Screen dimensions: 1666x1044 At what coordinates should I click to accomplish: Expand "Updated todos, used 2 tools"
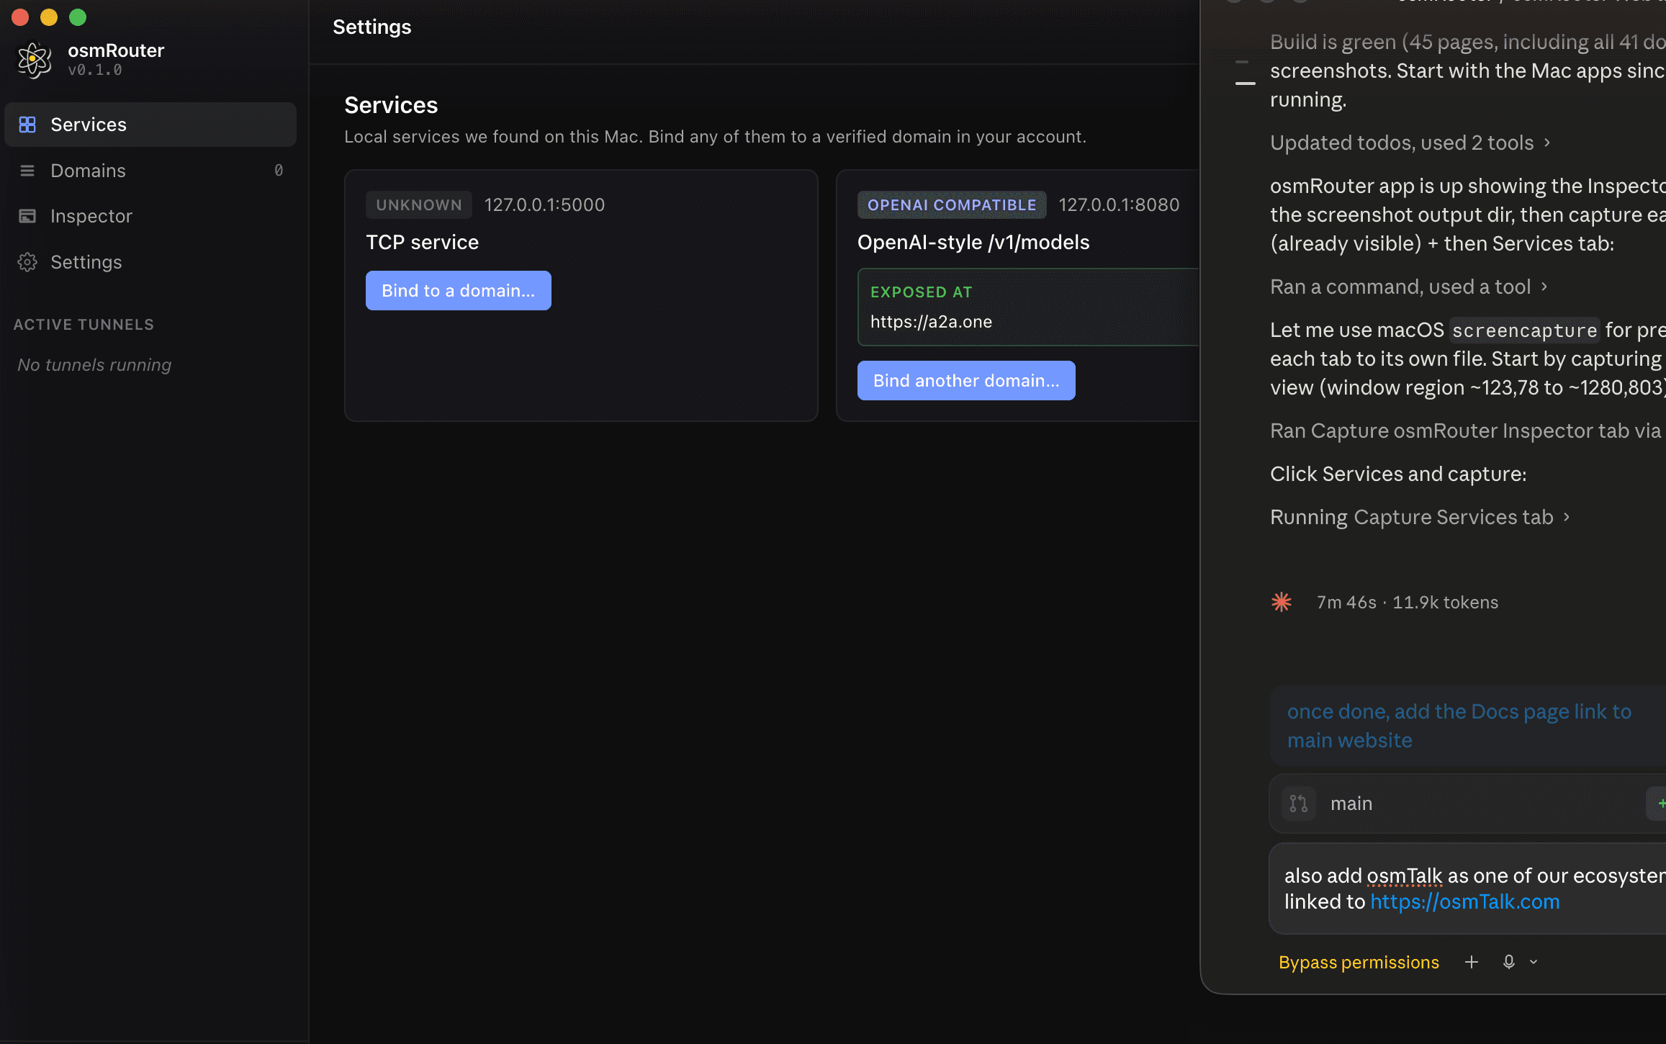click(x=1410, y=143)
